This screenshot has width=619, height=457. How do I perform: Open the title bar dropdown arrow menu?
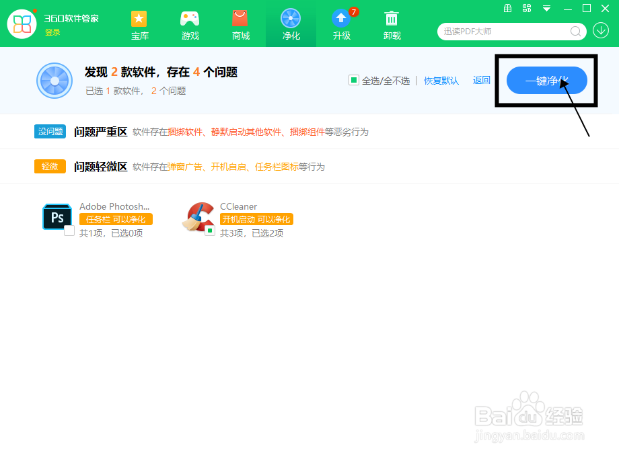tap(546, 9)
